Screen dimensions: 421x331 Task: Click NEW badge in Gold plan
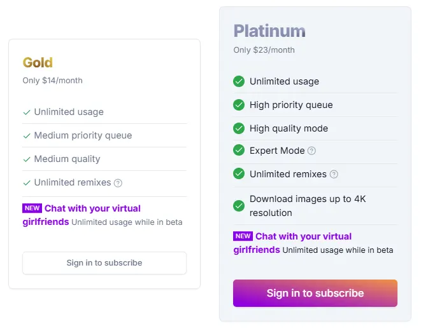tap(32, 208)
